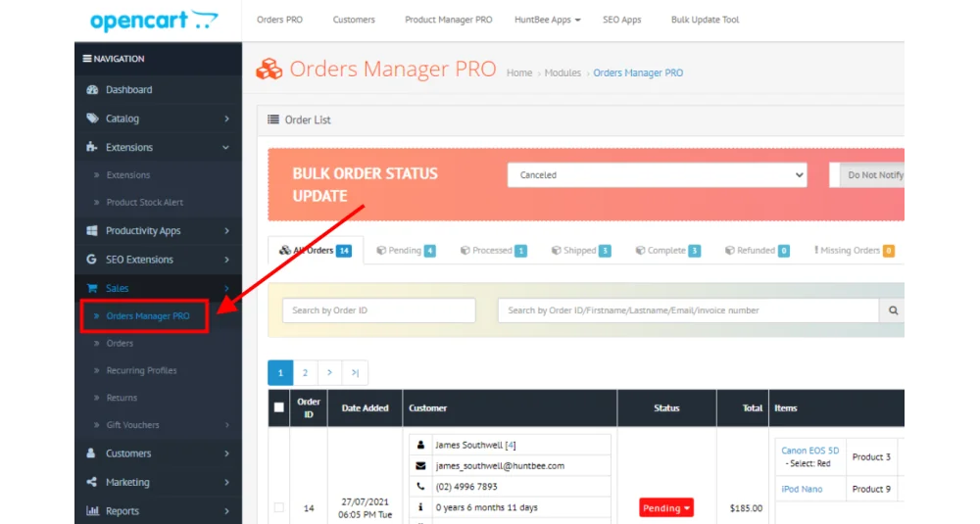Image resolution: width=980 pixels, height=524 pixels.
Task: Open Orders PRO in top menu
Action: coord(279,20)
